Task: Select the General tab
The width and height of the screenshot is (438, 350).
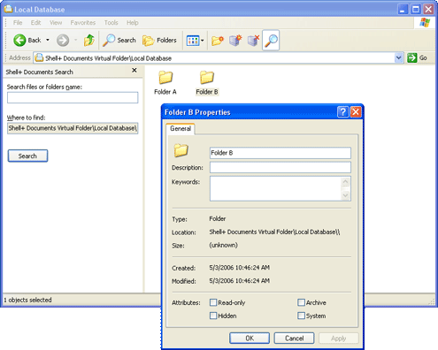Action: coord(181,129)
